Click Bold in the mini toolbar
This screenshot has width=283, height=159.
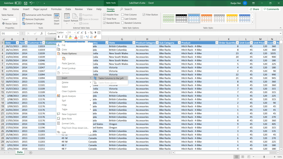click(x=59, y=37)
